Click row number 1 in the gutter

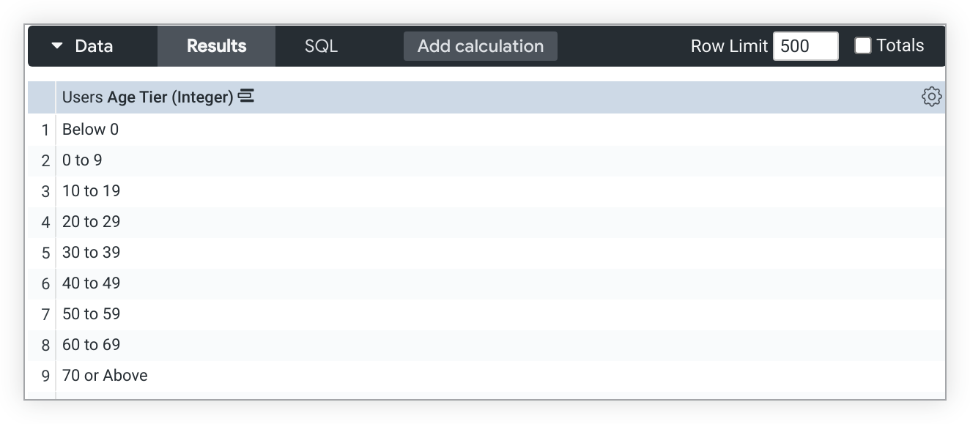(45, 130)
